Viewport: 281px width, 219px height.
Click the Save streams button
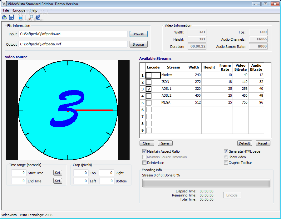click(x=165, y=143)
